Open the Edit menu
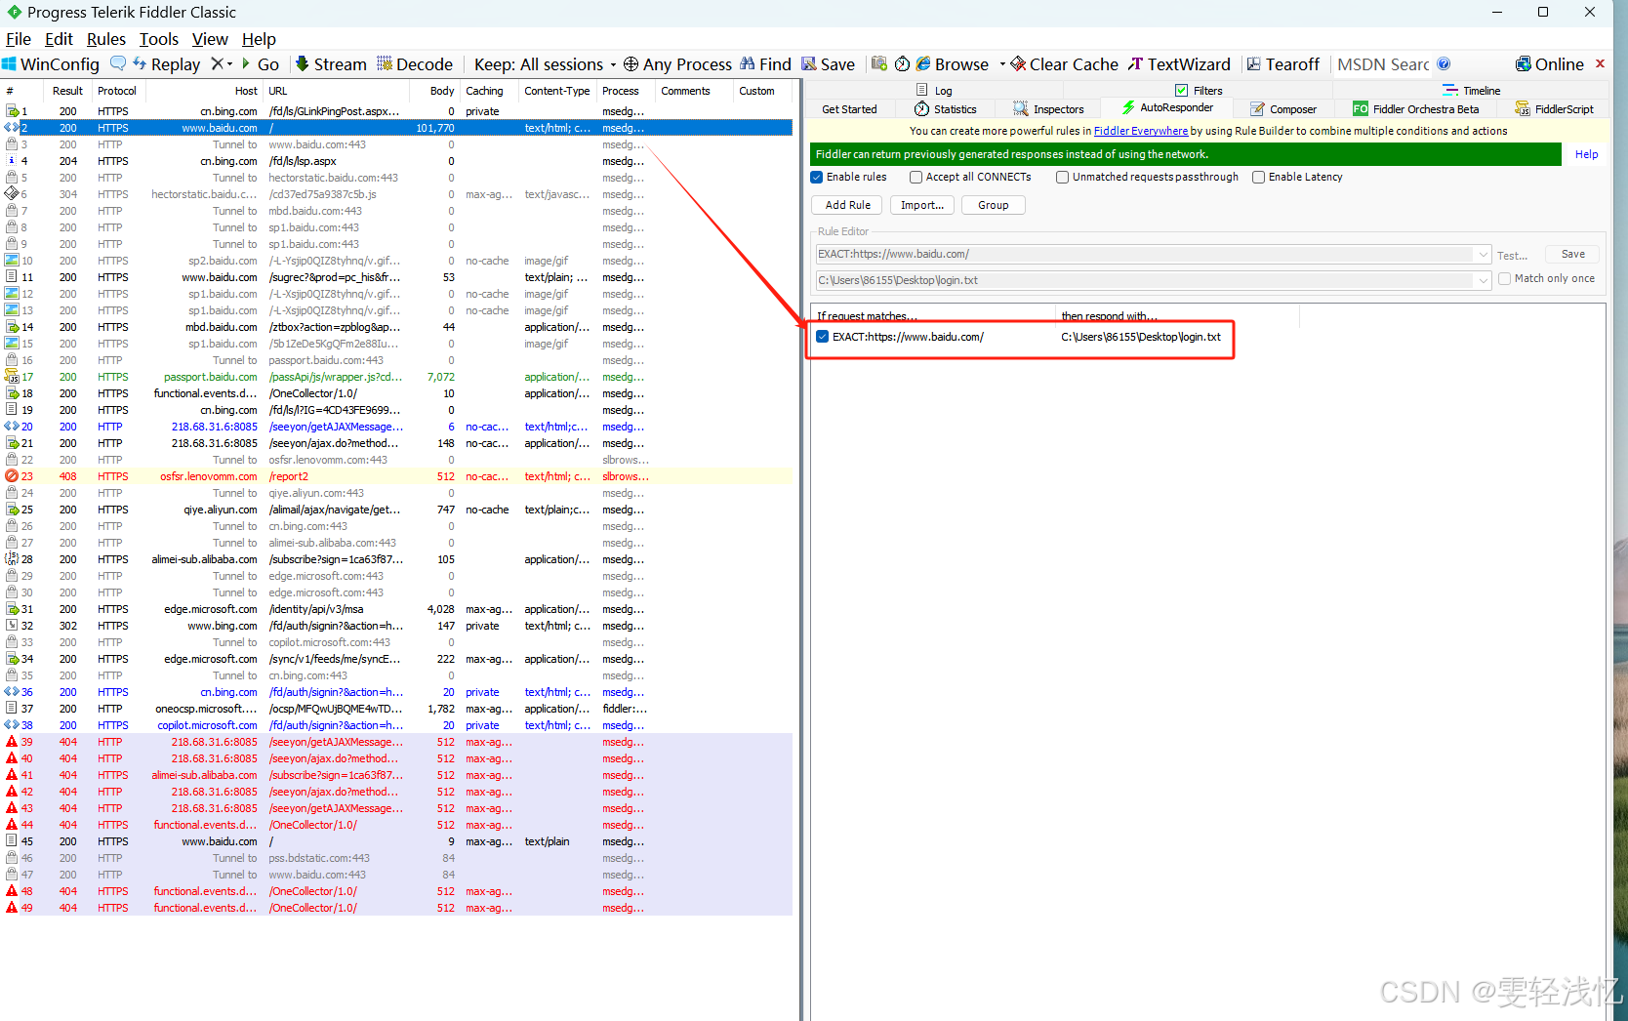Image resolution: width=1628 pixels, height=1021 pixels. (59, 39)
